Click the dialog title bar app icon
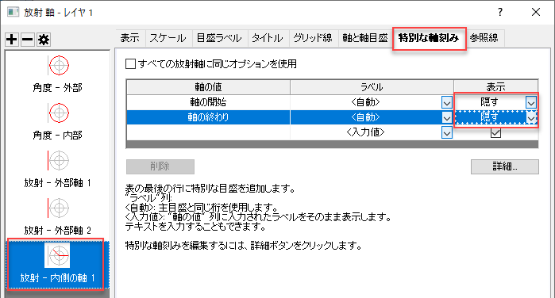Image resolution: width=555 pixels, height=298 pixels. tap(13, 12)
